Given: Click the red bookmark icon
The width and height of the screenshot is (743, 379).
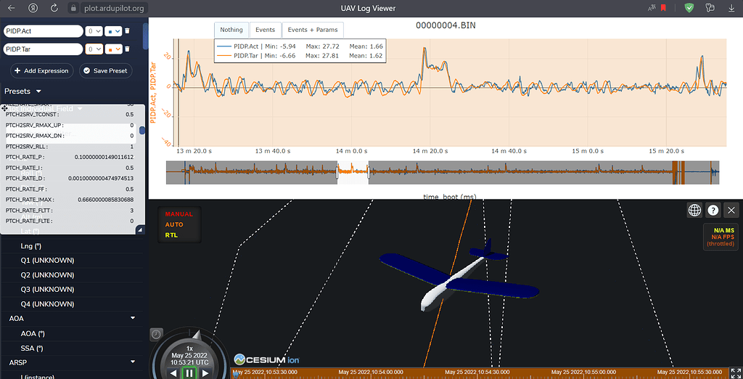Looking at the screenshot, I should point(664,8).
